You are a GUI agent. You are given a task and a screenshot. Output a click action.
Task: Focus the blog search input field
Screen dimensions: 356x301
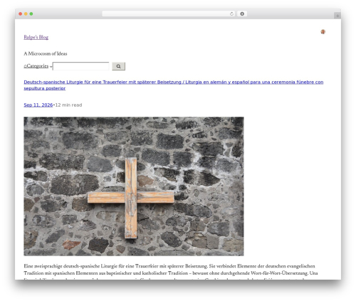coord(81,66)
